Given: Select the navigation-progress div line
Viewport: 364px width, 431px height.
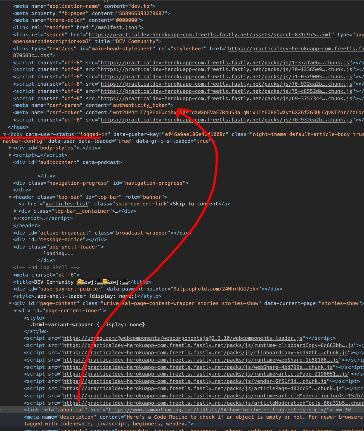Looking at the screenshot, I should pos(101,183).
